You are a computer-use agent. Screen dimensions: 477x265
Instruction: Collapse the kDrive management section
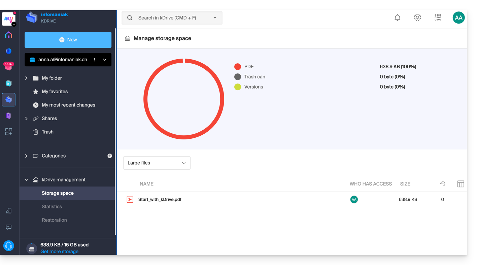26,180
